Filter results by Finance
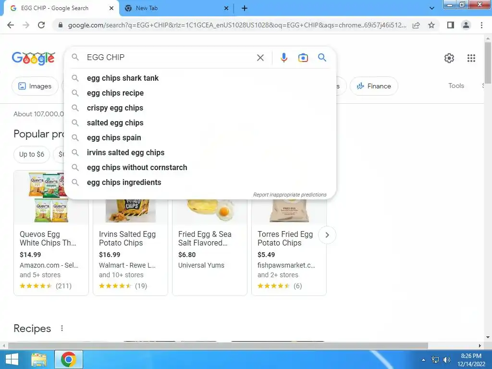492x369 pixels. (x=374, y=86)
